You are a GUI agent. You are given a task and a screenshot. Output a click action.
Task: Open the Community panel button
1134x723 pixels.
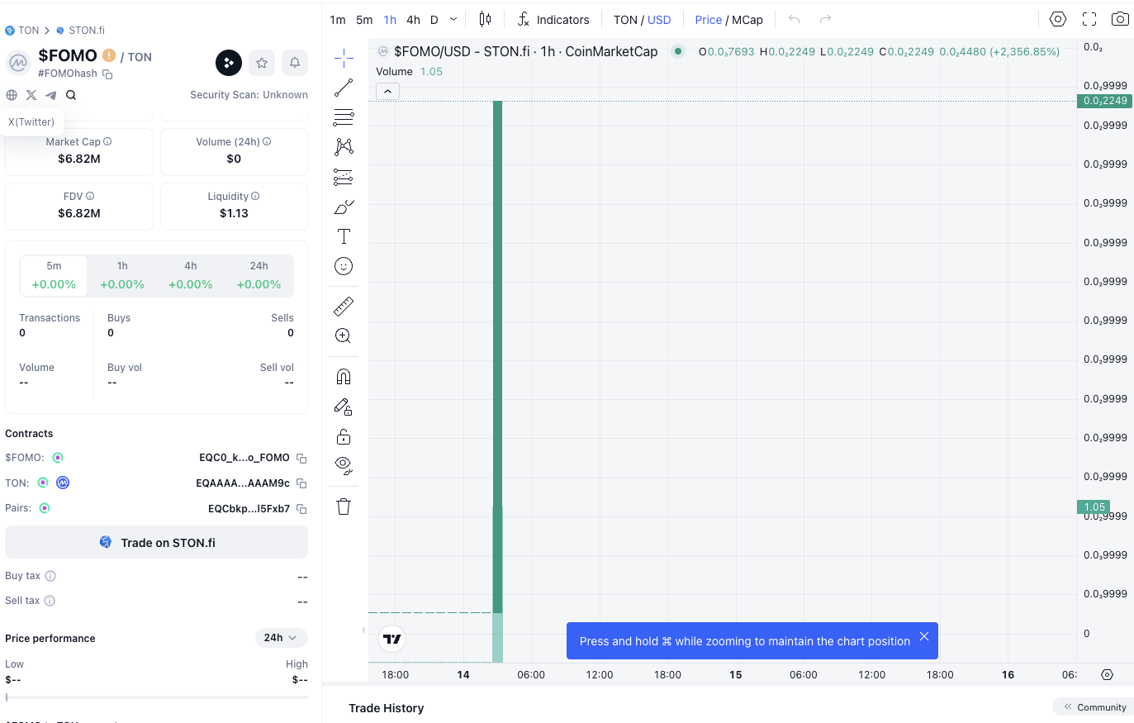1095,707
